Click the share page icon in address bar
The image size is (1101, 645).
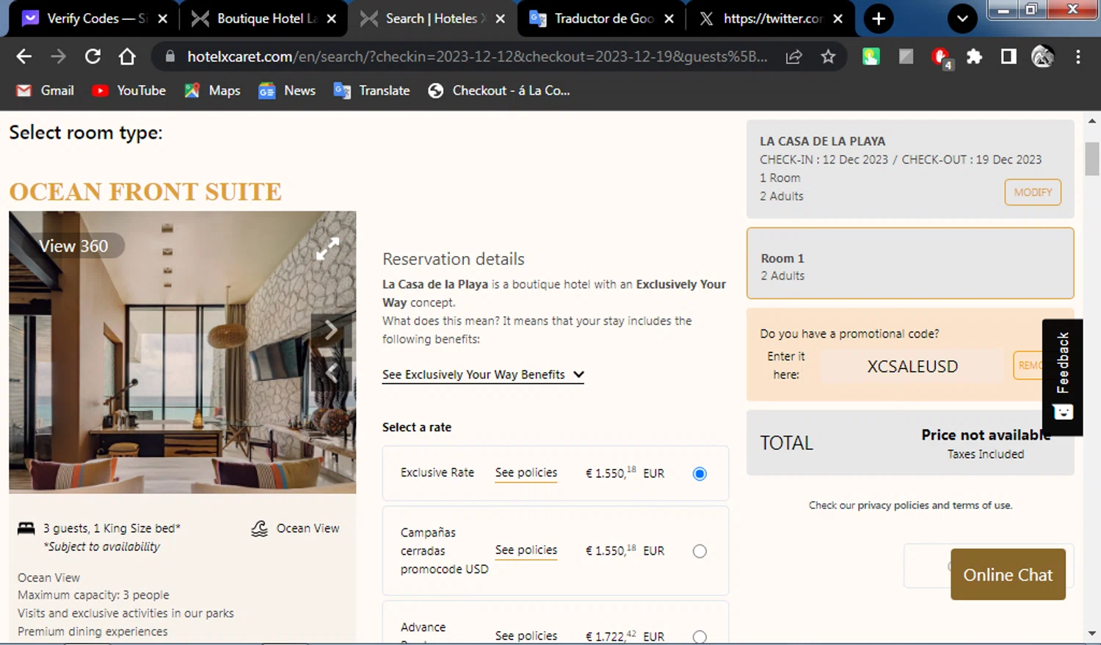[793, 57]
